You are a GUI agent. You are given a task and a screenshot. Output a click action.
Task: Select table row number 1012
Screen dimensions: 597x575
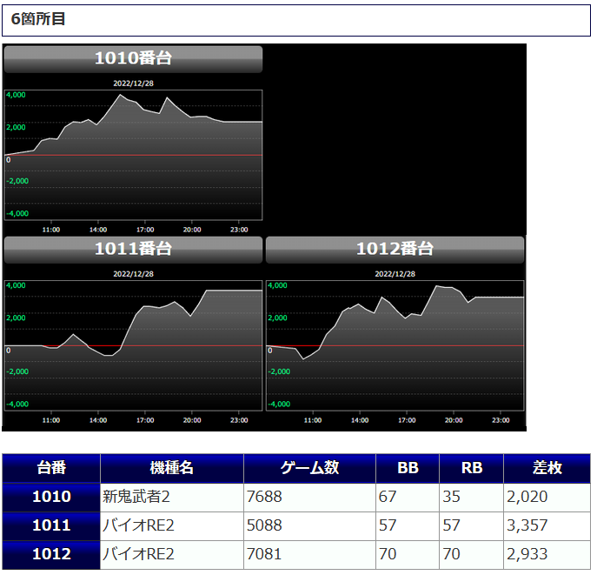click(51, 555)
